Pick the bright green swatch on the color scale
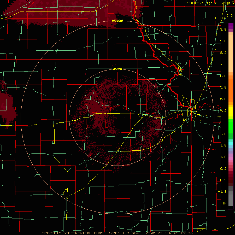The image size is (235, 235). tap(231, 127)
